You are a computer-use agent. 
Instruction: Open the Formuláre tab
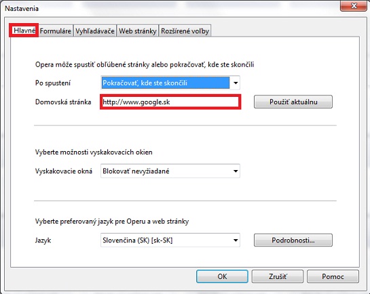coord(56,31)
